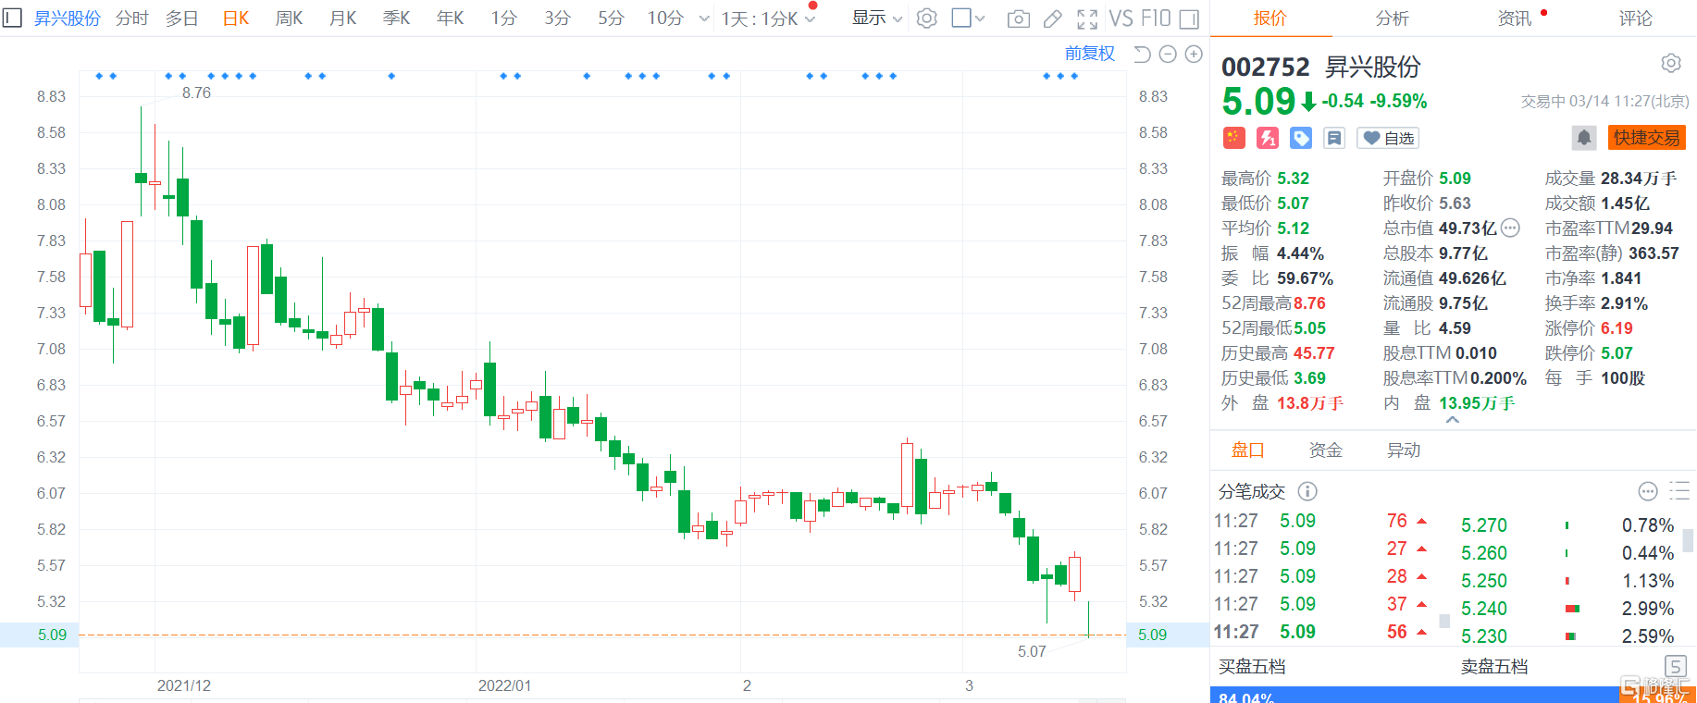Switch to 多日 chart view

coord(182,18)
